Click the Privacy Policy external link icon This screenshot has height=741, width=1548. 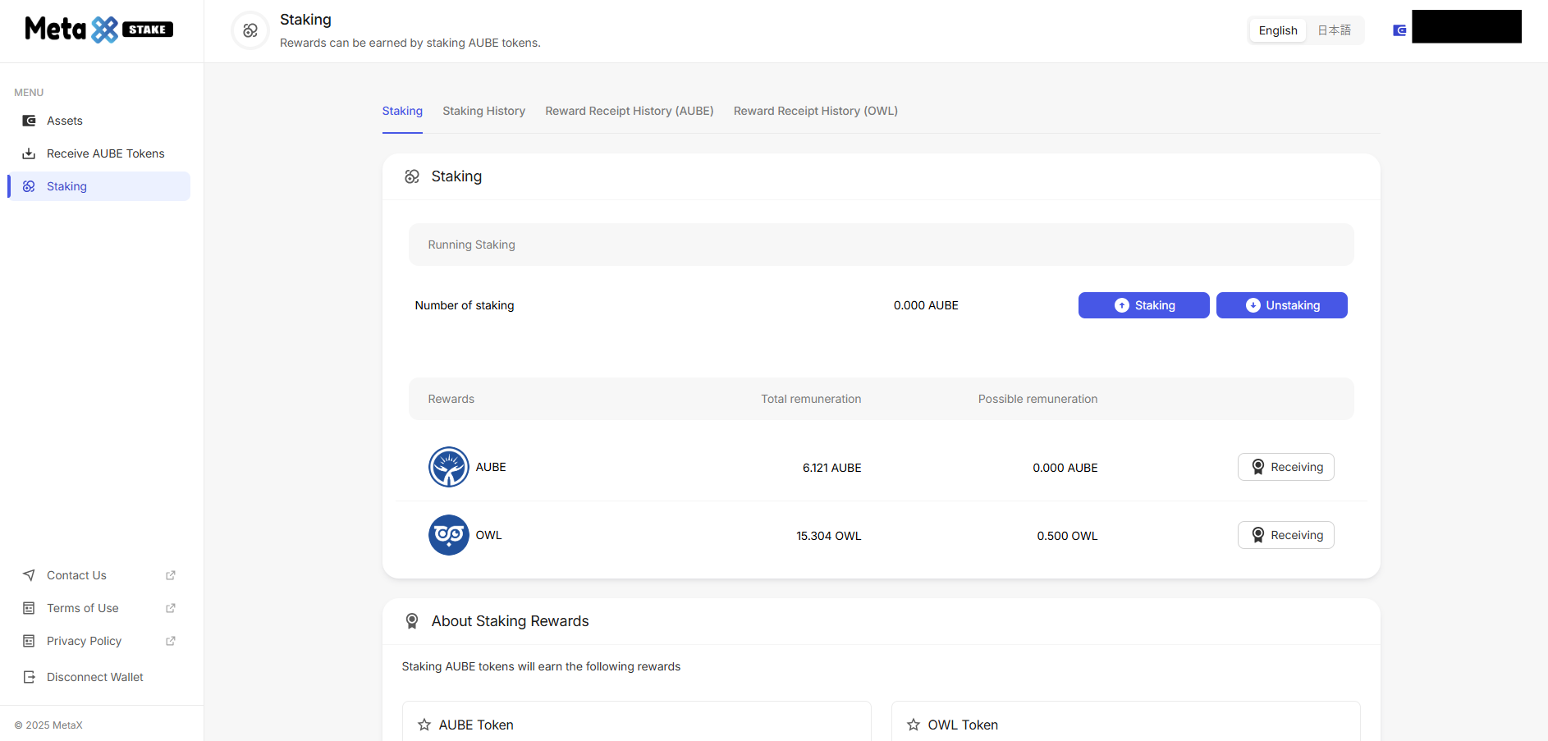[x=171, y=641]
